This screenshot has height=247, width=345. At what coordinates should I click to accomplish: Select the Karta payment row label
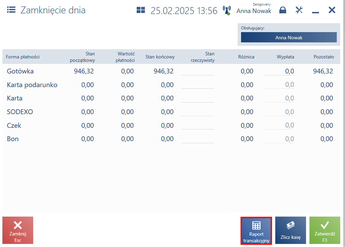point(14,98)
